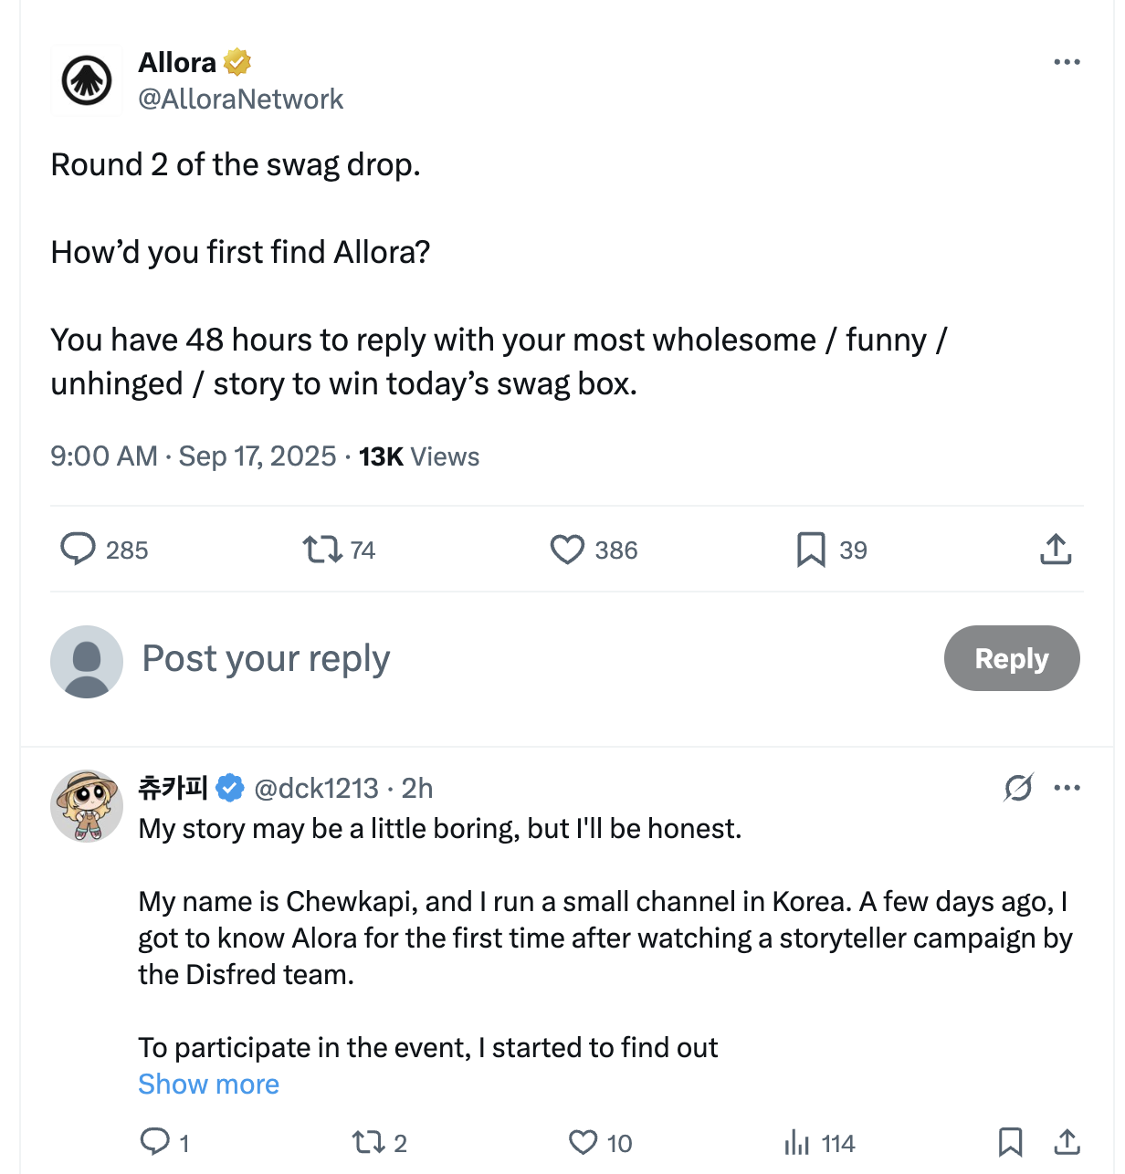Click the Allora display name

177,62
